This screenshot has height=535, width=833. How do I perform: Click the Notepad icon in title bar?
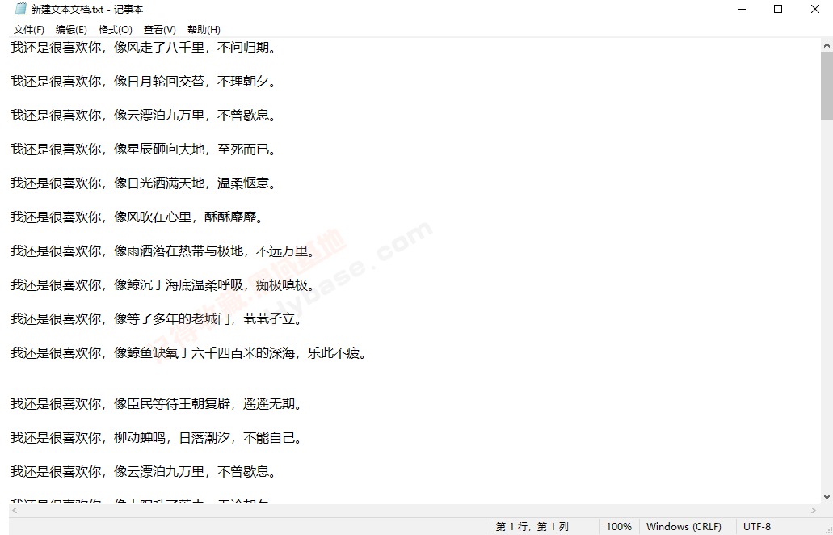[x=21, y=10]
